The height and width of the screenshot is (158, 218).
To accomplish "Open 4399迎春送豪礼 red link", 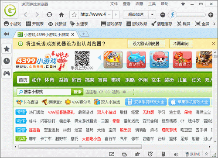I will (x=61, y=112).
